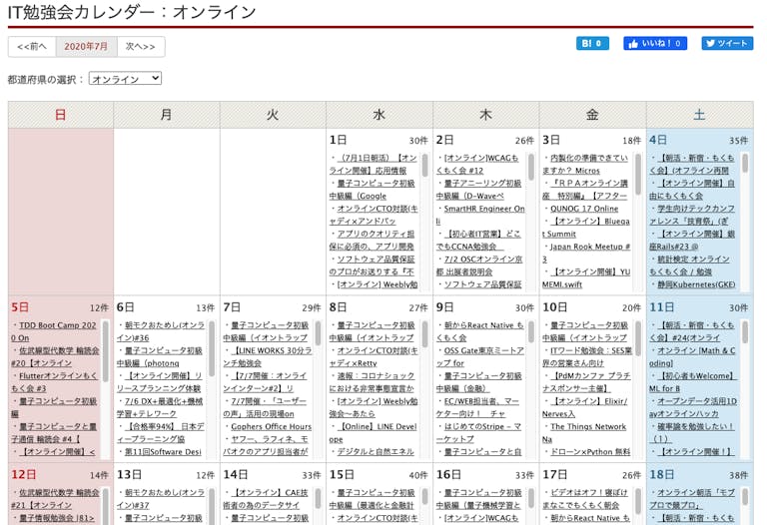767x525 pixels.
Task: Open July 14 event 【オンライン】CAE技術者の為のデータサイ
Action: tap(266, 499)
